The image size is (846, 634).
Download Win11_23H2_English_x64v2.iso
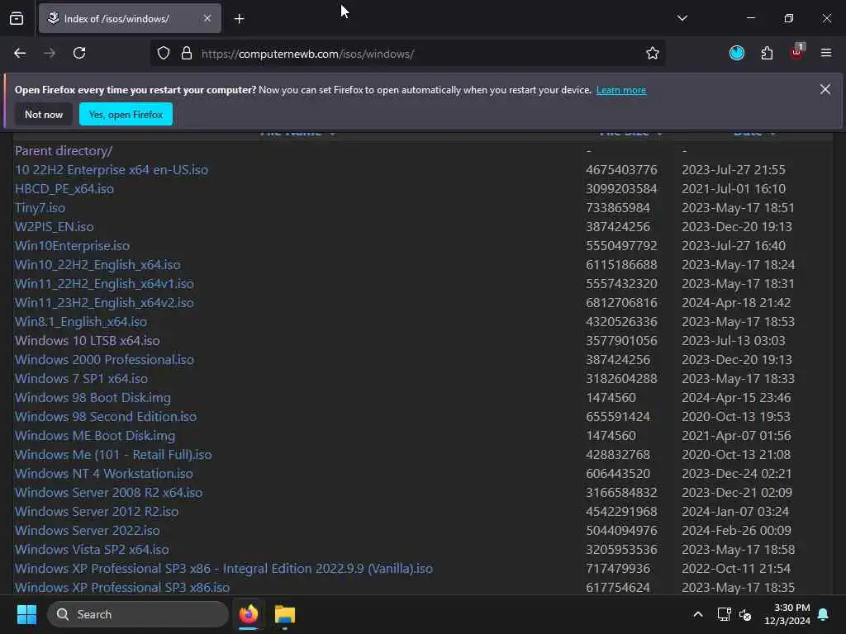(x=104, y=302)
